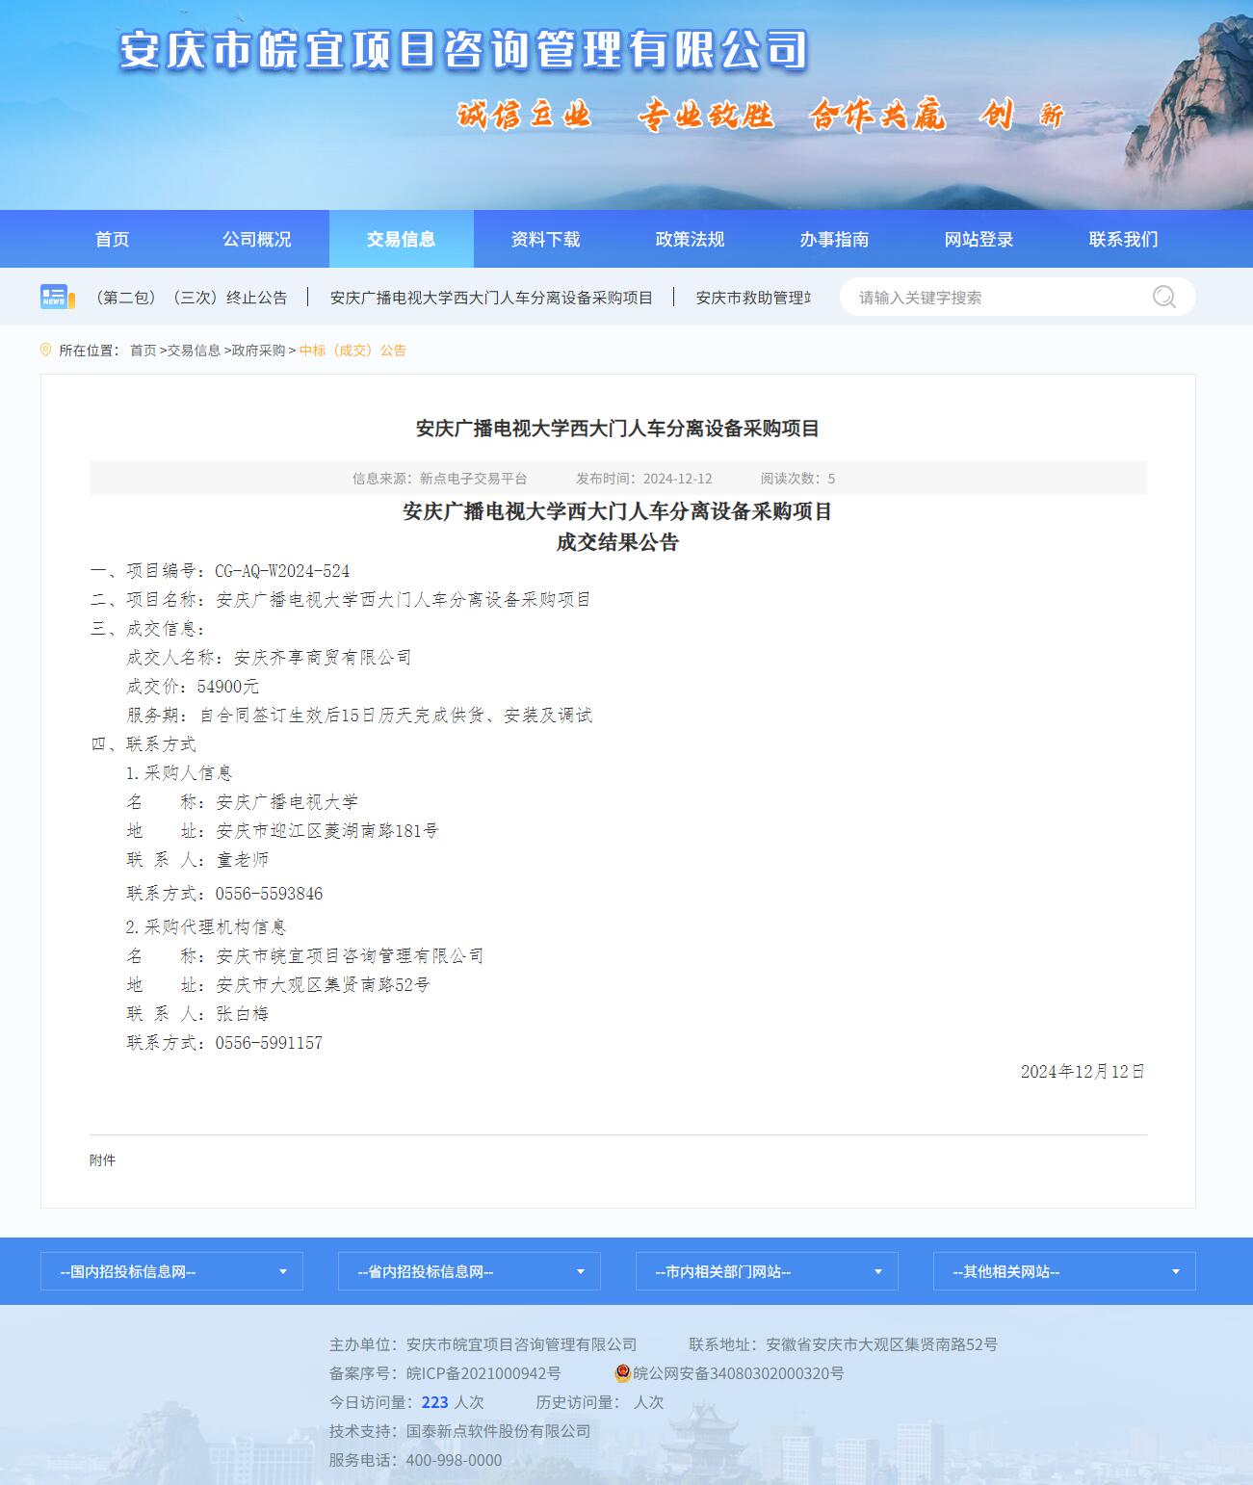Click the ticker item about 人车分离设备采购项目
The height and width of the screenshot is (1485, 1253).
click(x=491, y=298)
